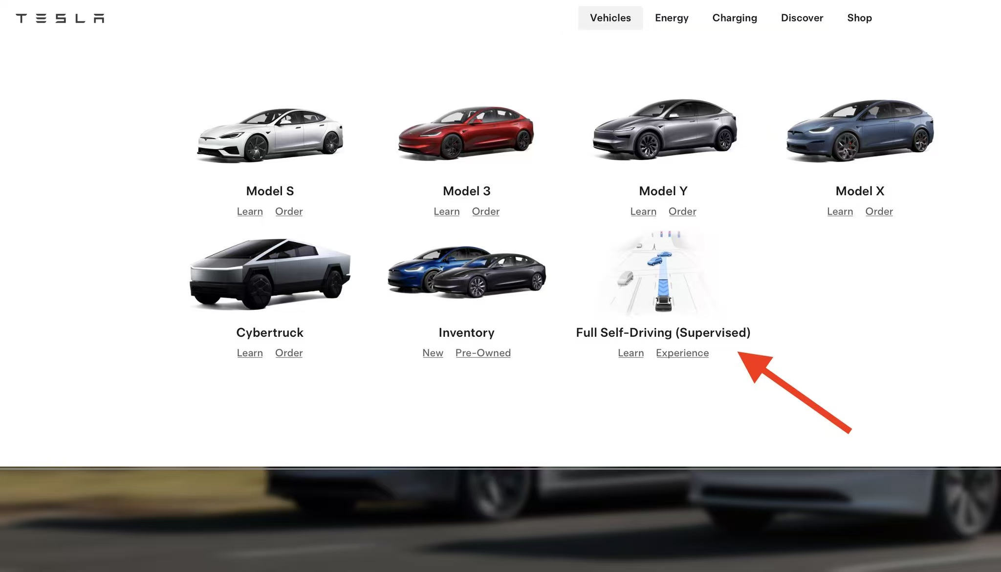Click the gray Model Y car image

pyautogui.click(x=663, y=130)
